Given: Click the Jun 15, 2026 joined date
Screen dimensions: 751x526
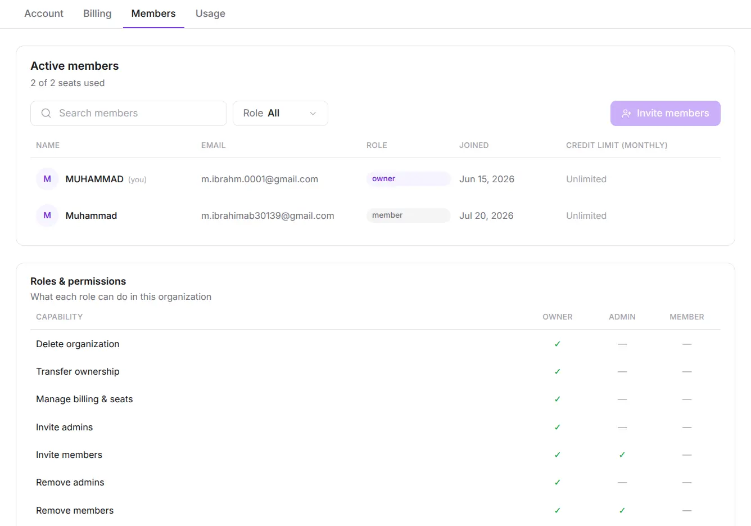Looking at the screenshot, I should click(487, 179).
